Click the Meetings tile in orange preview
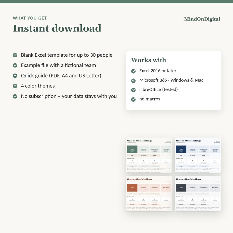The image size is (233, 233). [x=143, y=188]
